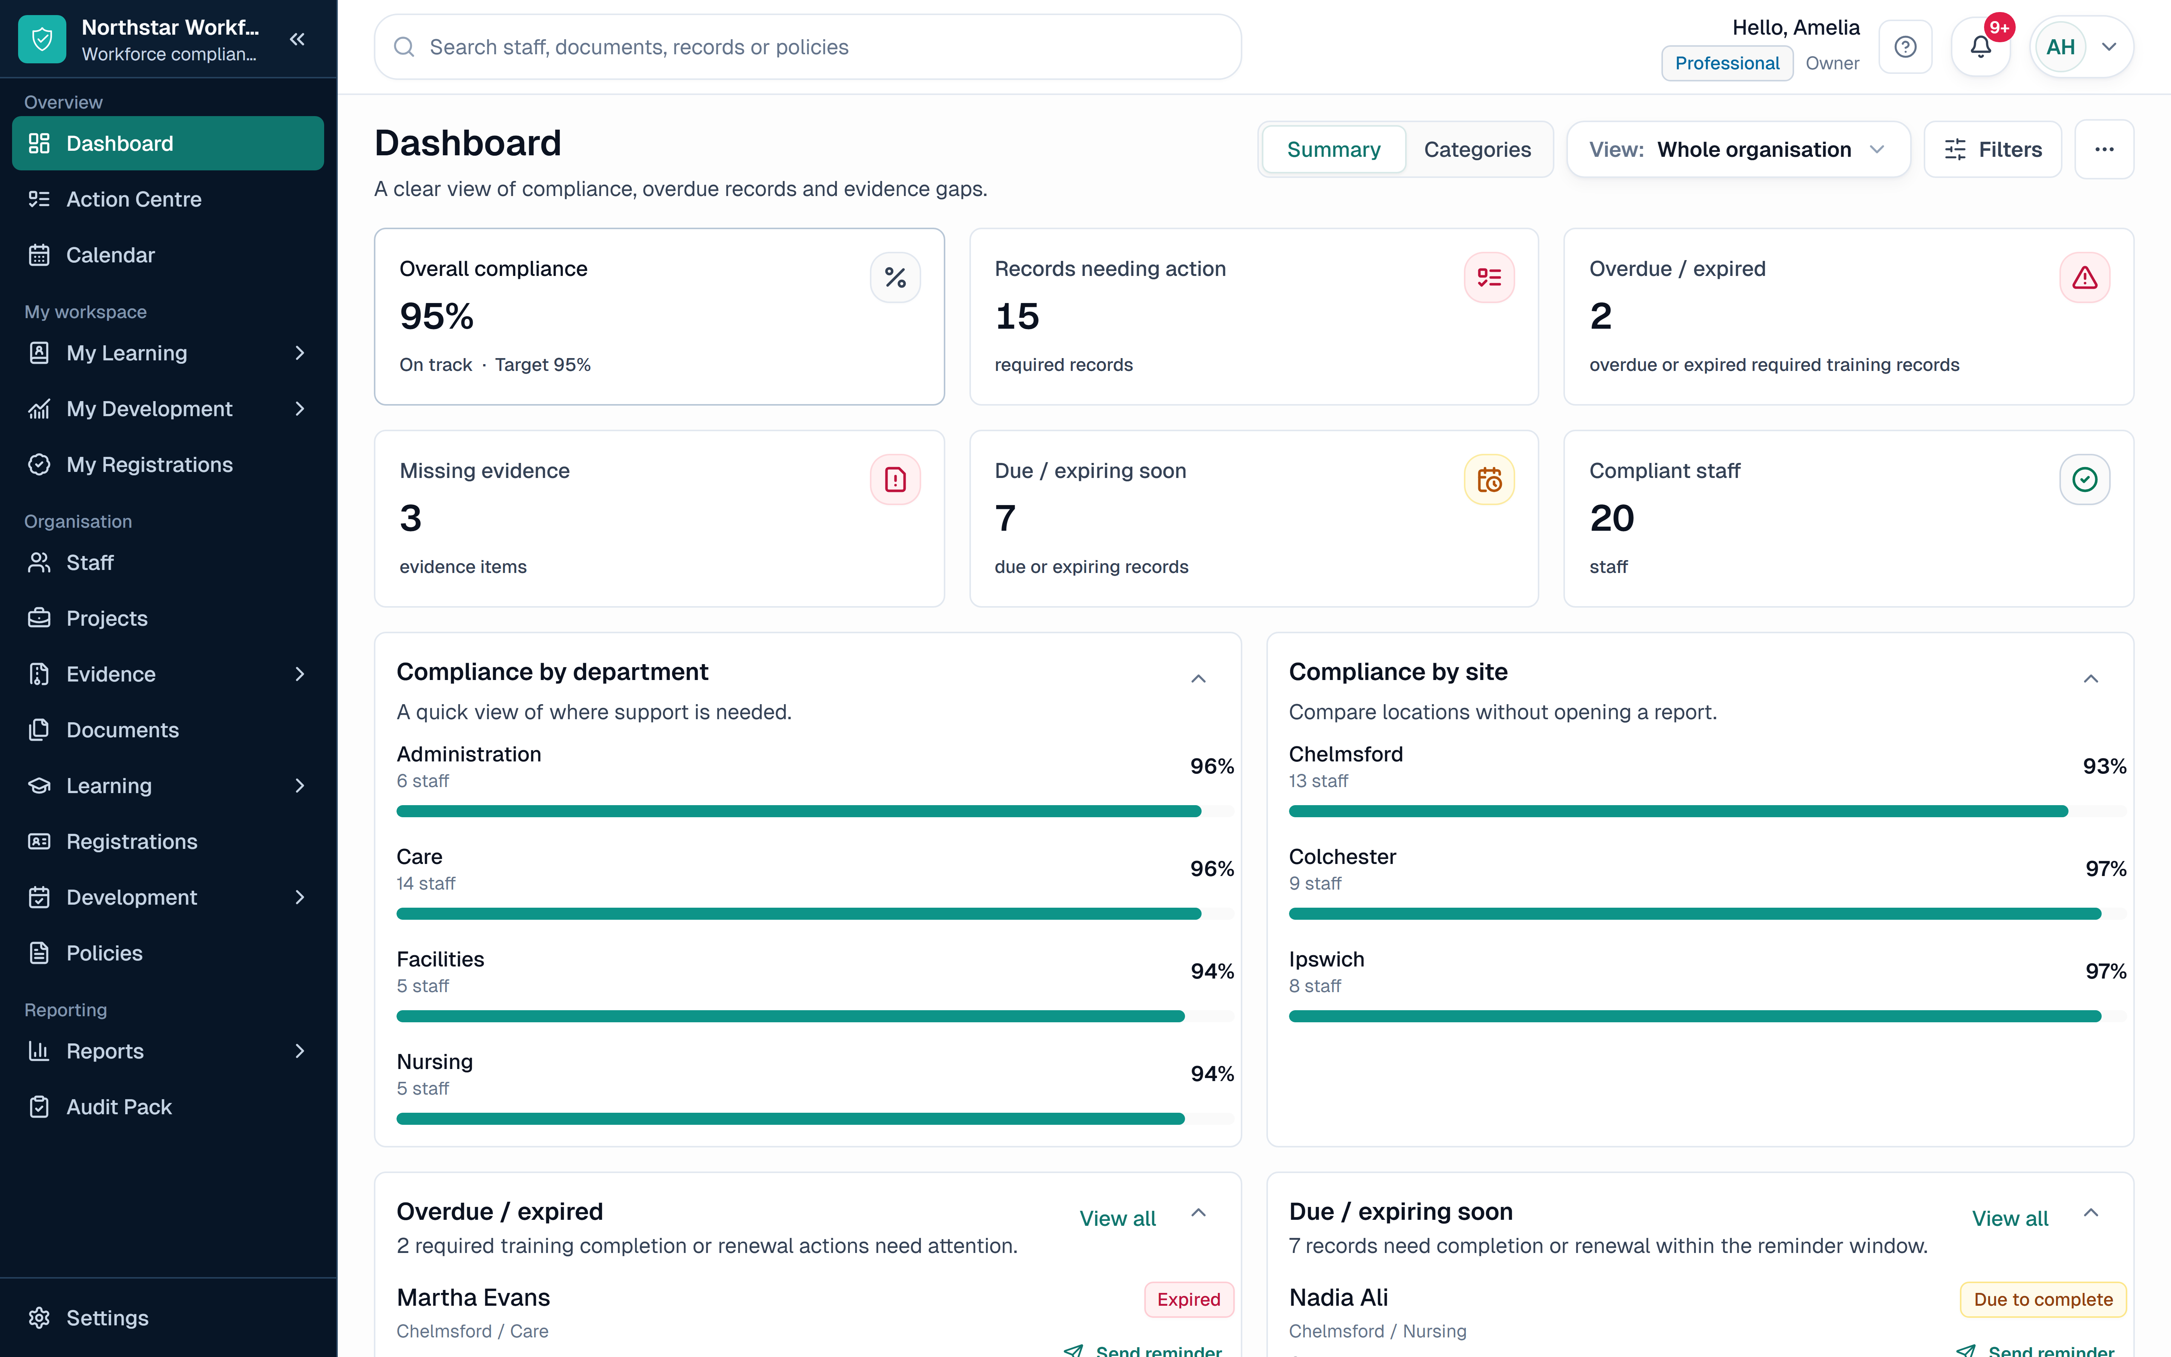
Task: Click Ipswich site name
Action: pyautogui.click(x=1326, y=959)
